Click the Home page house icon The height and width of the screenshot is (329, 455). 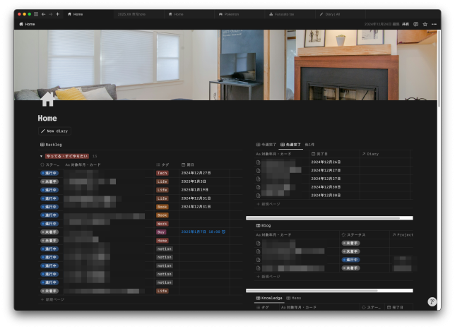47,99
